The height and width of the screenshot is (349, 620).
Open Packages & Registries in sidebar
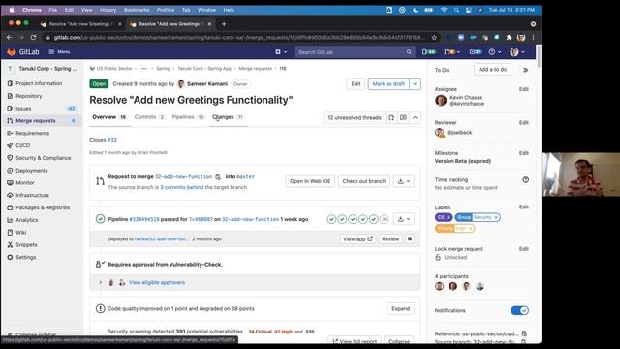[x=43, y=207]
